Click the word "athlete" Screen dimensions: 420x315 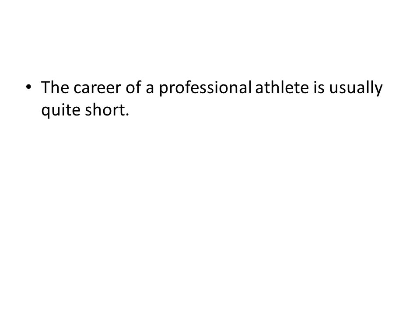[282, 87]
